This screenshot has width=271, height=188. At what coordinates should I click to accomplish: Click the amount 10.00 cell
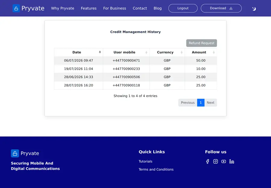click(x=201, y=69)
